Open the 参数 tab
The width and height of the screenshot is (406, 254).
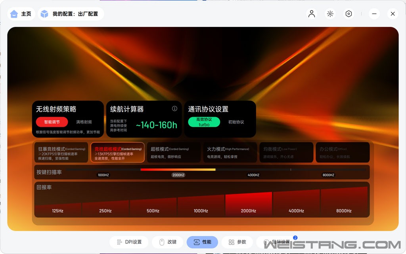pyautogui.click(x=237, y=242)
